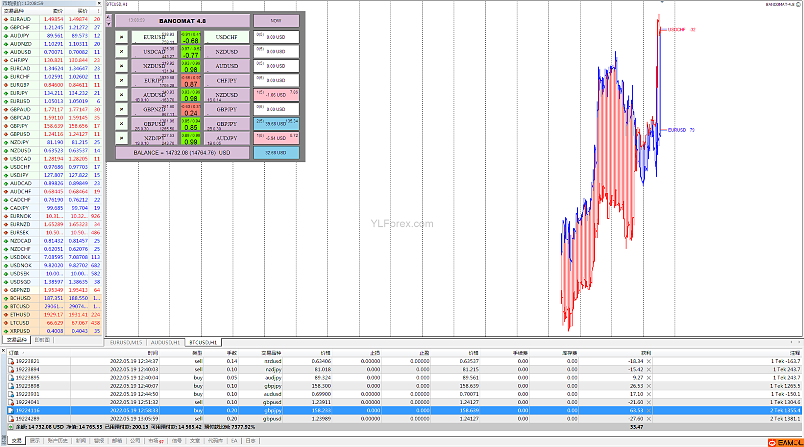Click the down arrow icon on BANCOMAT panel
Image resolution: width=804 pixels, height=447 pixels.
point(109,24)
